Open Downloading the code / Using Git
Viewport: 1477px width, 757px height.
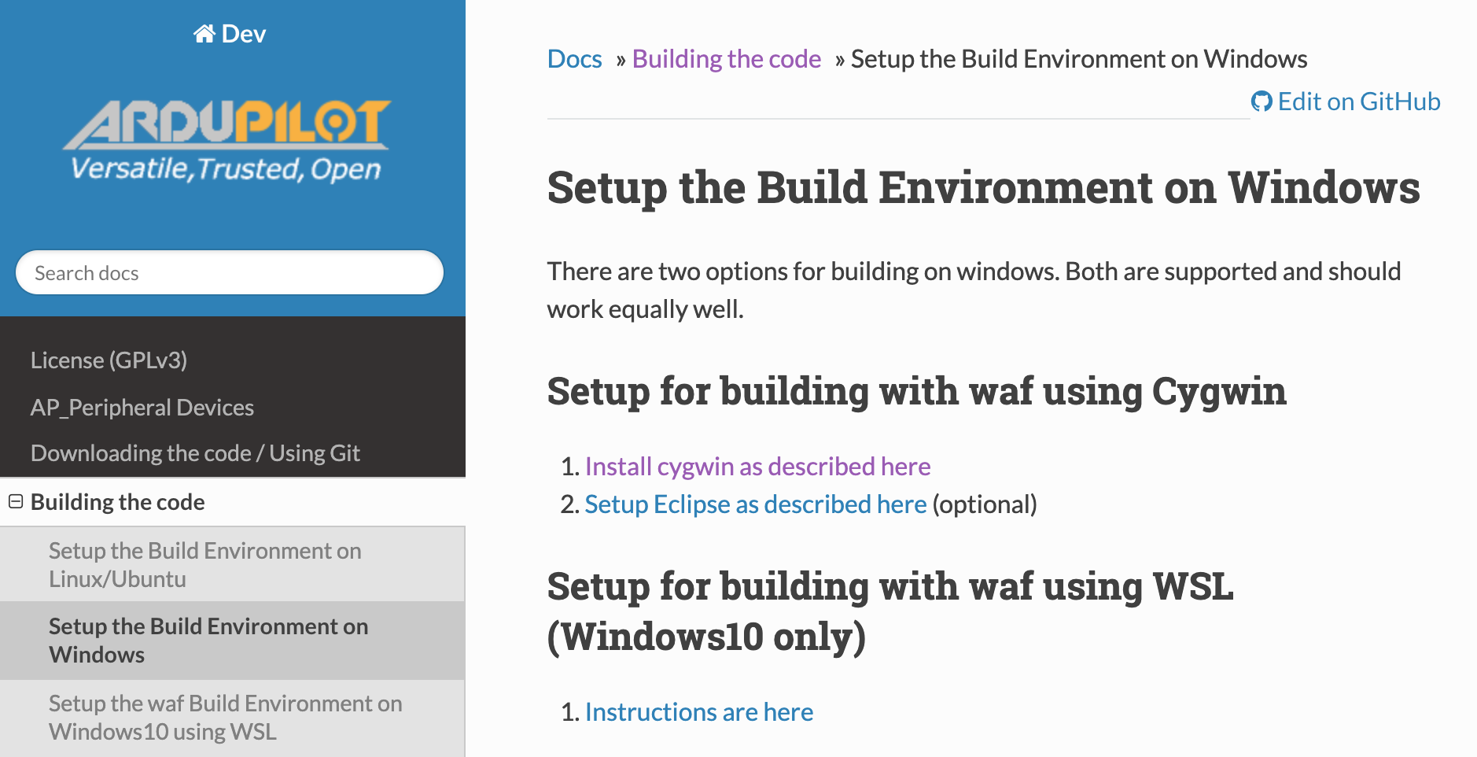coord(195,453)
